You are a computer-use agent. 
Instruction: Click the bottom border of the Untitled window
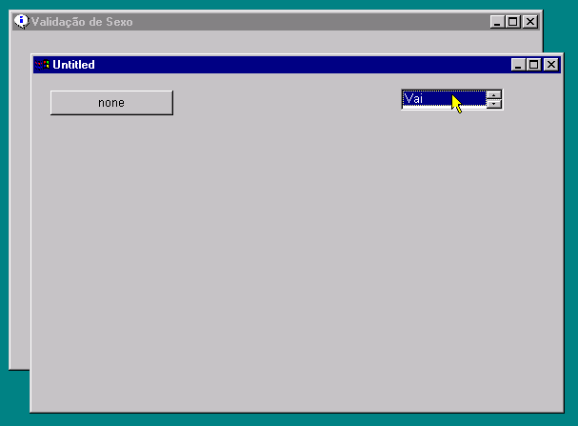click(286, 413)
